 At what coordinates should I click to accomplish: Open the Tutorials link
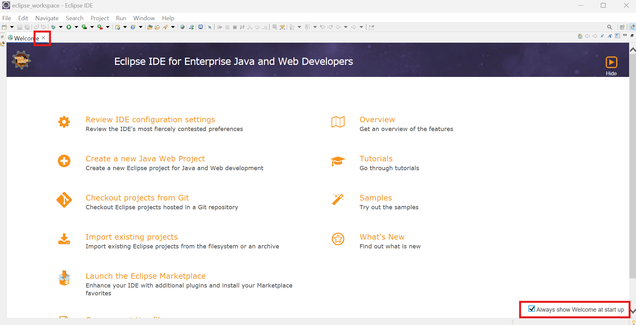376,159
